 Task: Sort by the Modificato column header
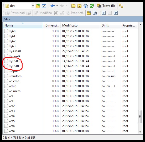click(80, 25)
